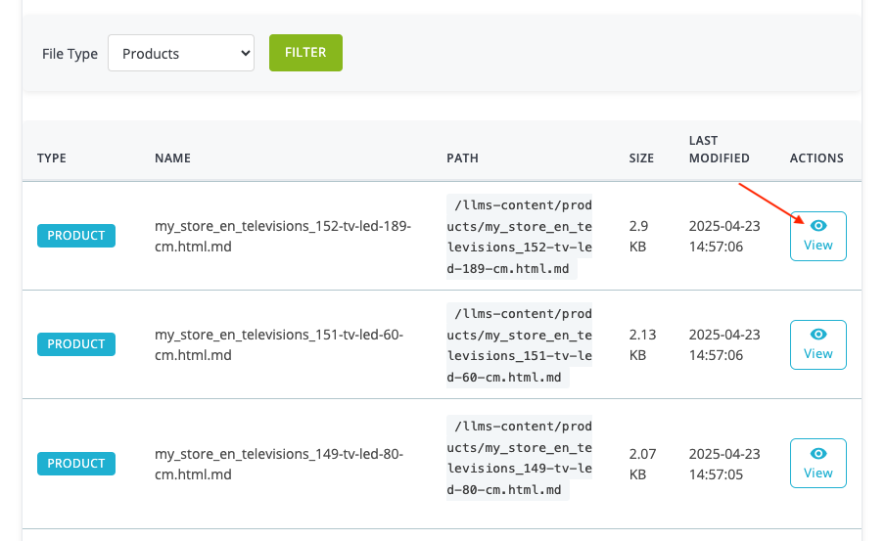Select the PRODUCT badge in third row
Viewport: 886px width, 541px height.
point(76,463)
